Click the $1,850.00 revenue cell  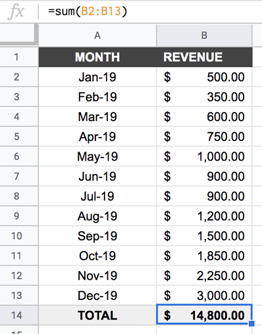pyautogui.click(x=204, y=256)
